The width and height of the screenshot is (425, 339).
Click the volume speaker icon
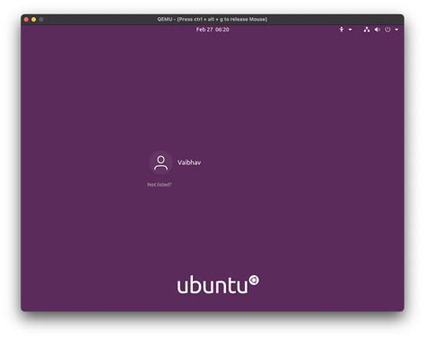coord(377,30)
